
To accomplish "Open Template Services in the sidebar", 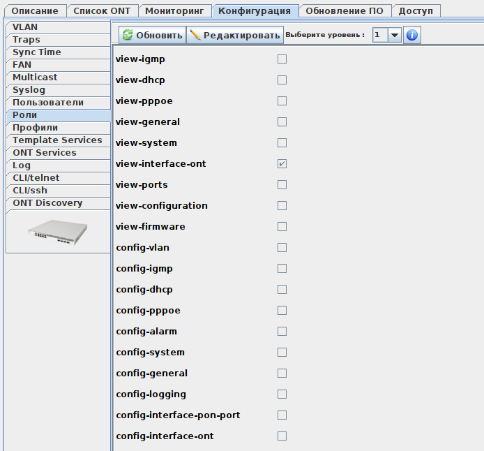I will (58, 140).
